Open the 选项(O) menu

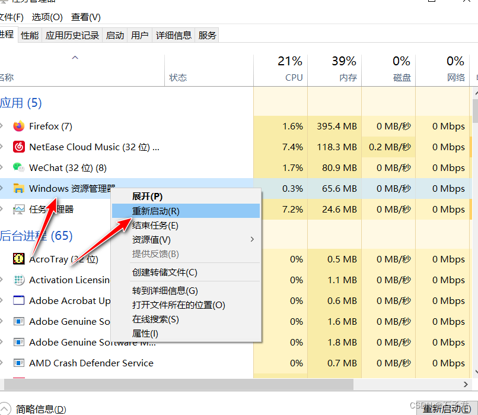pyautogui.click(x=47, y=17)
